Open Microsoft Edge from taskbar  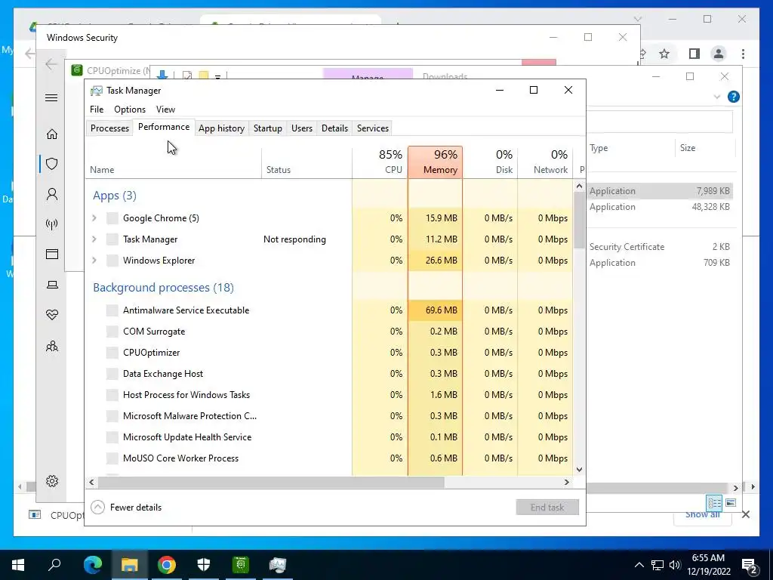pos(93,565)
